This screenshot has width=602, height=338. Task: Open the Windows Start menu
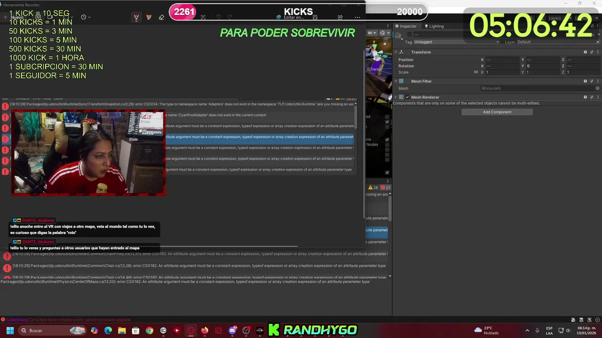tap(10, 330)
